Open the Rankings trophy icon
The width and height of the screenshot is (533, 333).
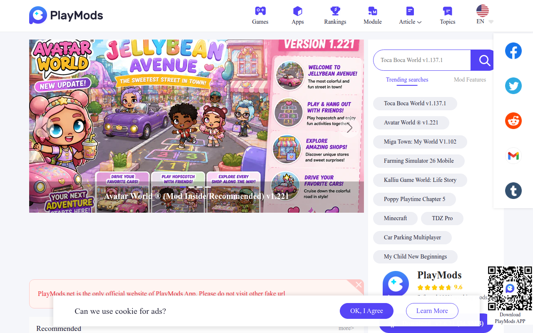pos(335,11)
